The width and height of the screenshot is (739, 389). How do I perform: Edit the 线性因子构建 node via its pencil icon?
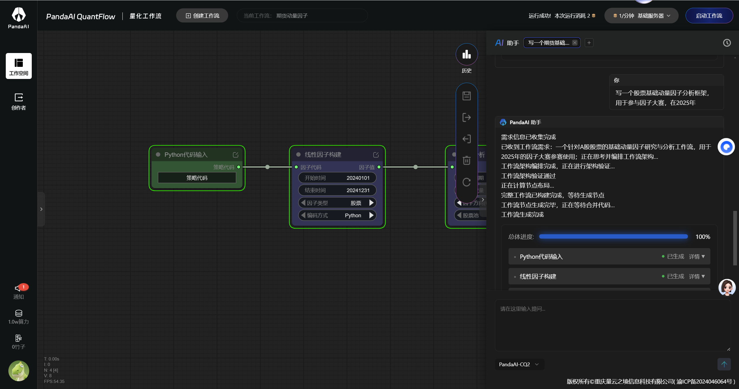[x=376, y=155]
